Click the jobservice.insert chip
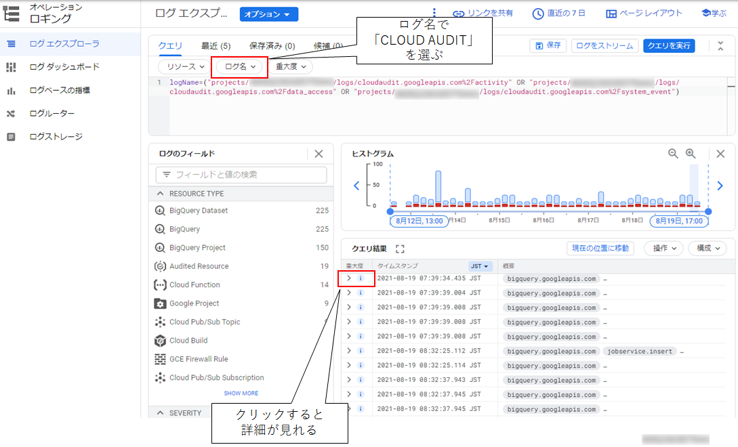The image size is (738, 447). pyautogui.click(x=639, y=351)
